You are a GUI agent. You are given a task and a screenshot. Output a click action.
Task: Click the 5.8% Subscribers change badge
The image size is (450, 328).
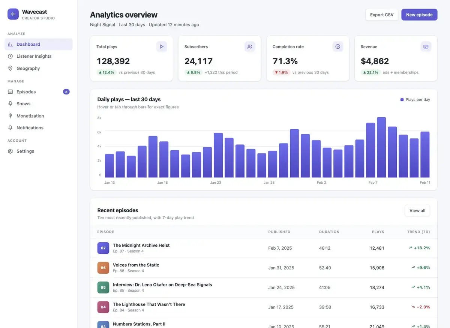point(193,72)
